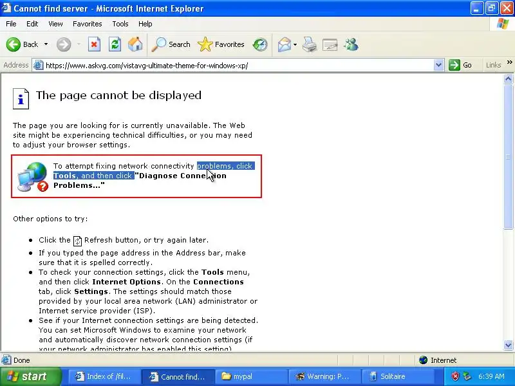This screenshot has width=515, height=386.
Task: Click the Edit page icon
Action: (330, 44)
